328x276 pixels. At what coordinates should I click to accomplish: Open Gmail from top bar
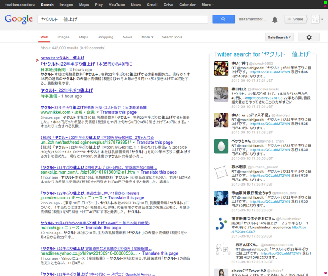coord(152,5)
